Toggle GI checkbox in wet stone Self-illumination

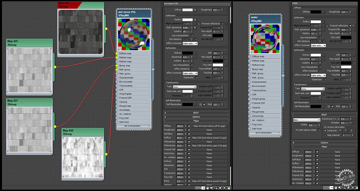coord(204,104)
